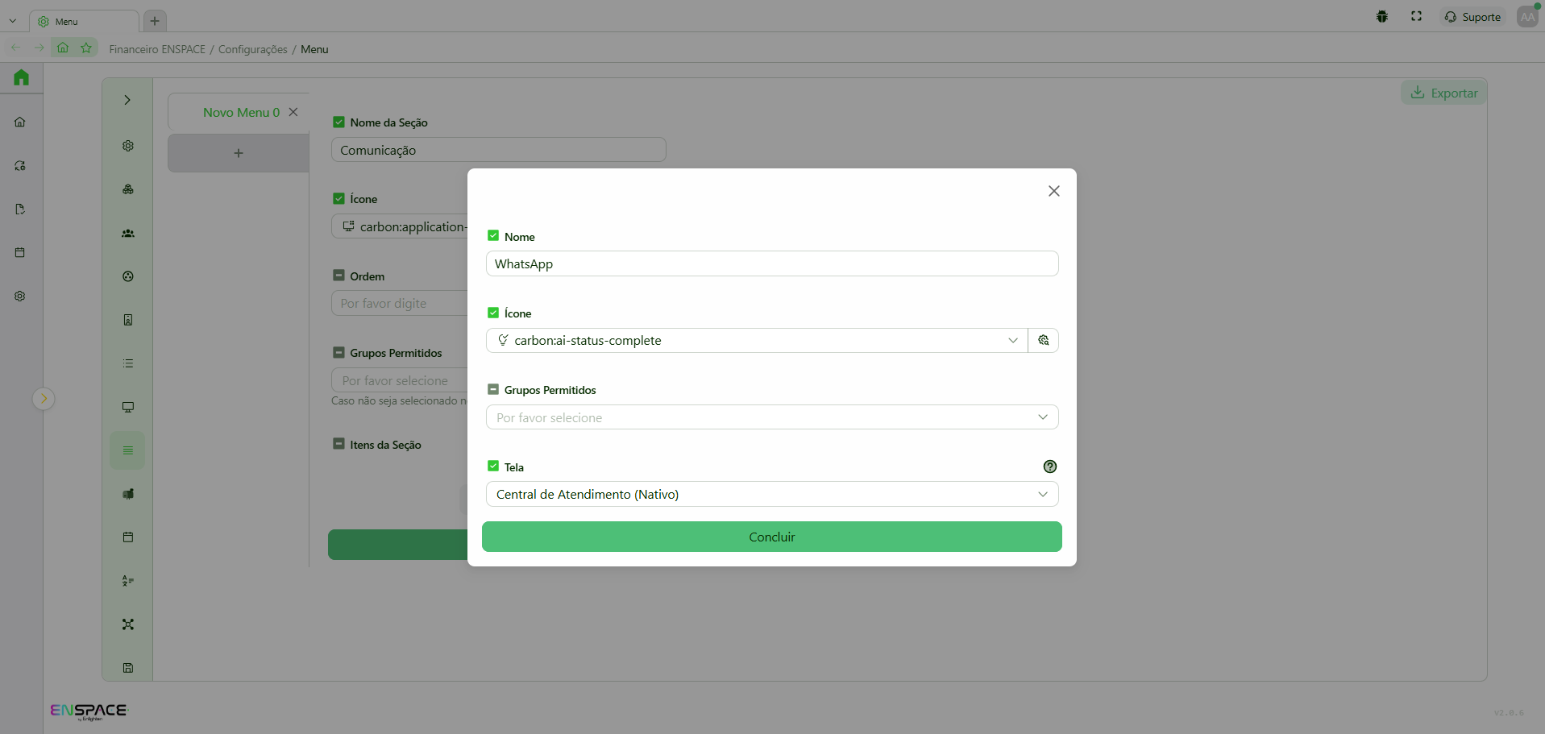
Task: Click the Nome input field containing WhatsApp
Action: tap(771, 263)
